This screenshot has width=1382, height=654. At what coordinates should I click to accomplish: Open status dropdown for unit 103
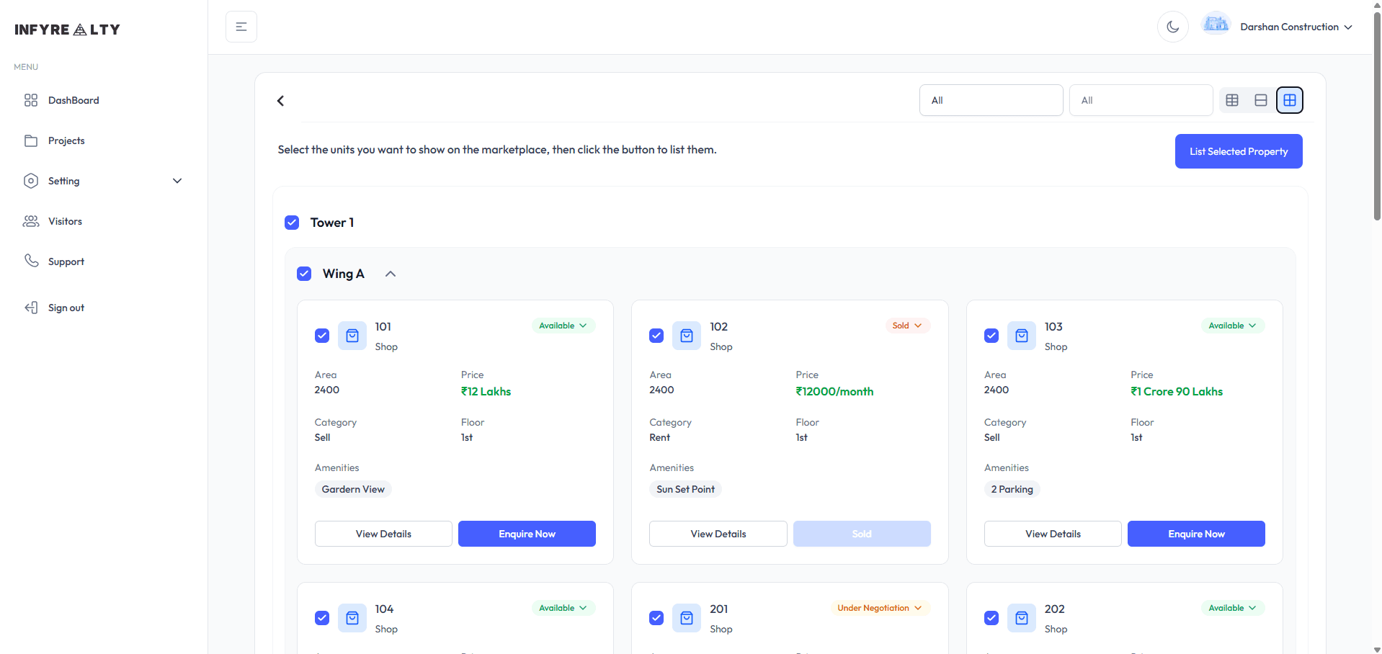pyautogui.click(x=1233, y=326)
